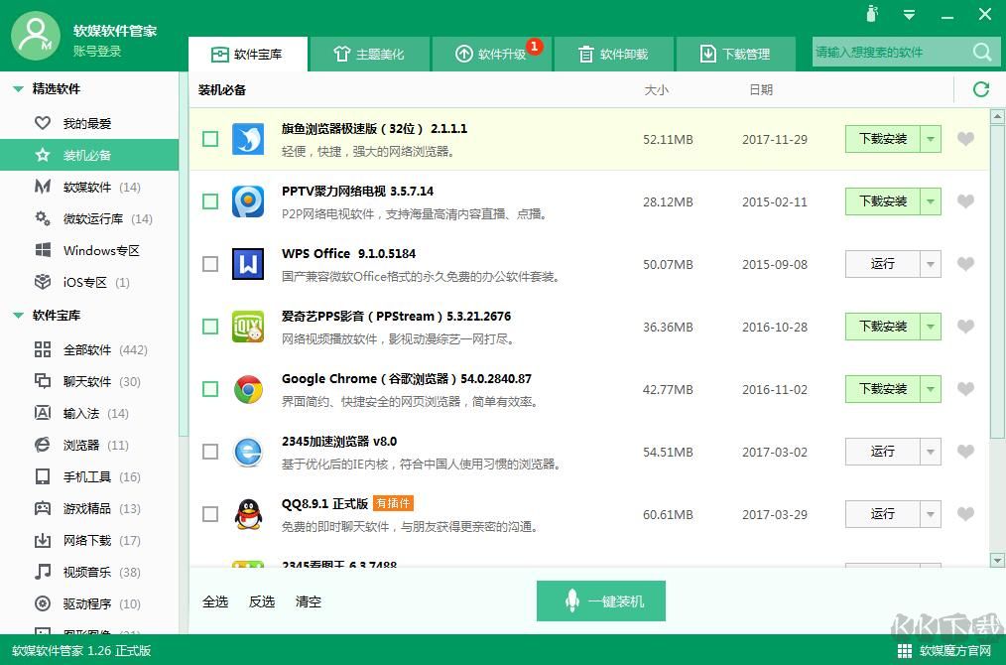Image resolution: width=1006 pixels, height=665 pixels.
Task: Click the heart icon for WPS Office
Action: click(965, 264)
